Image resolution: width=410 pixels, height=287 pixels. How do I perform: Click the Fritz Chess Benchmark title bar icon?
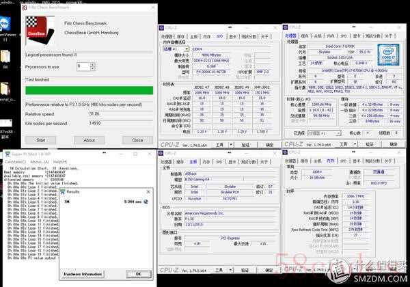pos(25,8)
